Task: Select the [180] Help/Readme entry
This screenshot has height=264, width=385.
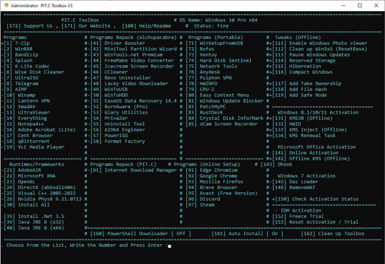Action: click(x=147, y=26)
